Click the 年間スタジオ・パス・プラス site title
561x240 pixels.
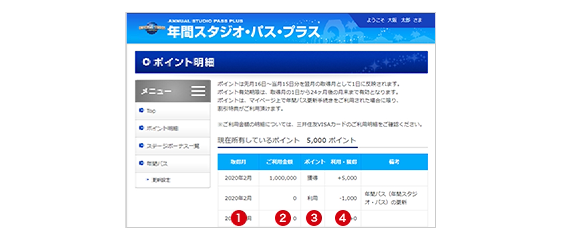[244, 32]
